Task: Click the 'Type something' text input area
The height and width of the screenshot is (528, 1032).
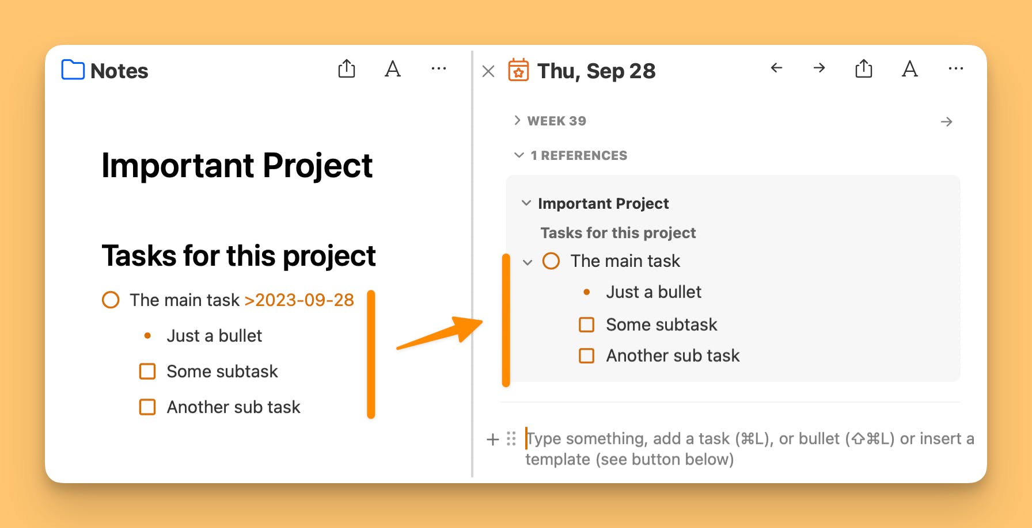Action: coord(691,439)
